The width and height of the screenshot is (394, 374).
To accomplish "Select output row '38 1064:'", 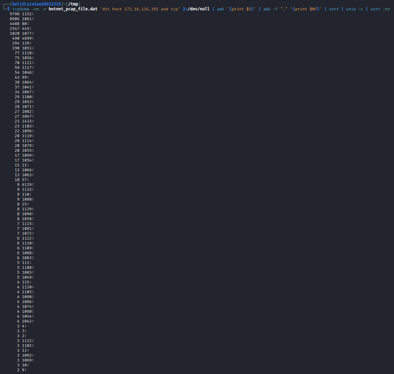I will point(24,82).
